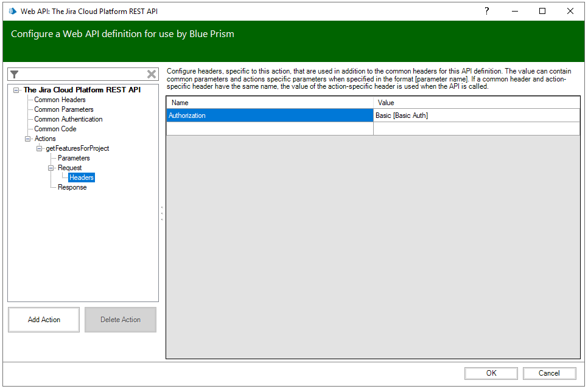Select the Basic [Basic Auth] value cell
The width and height of the screenshot is (588, 389).
[476, 115]
